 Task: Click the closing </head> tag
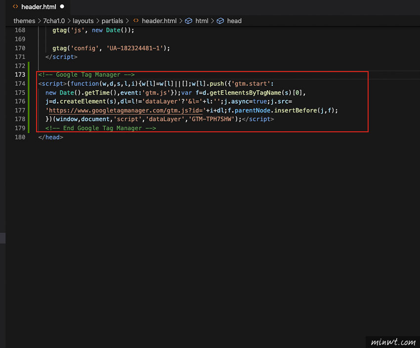(50, 137)
